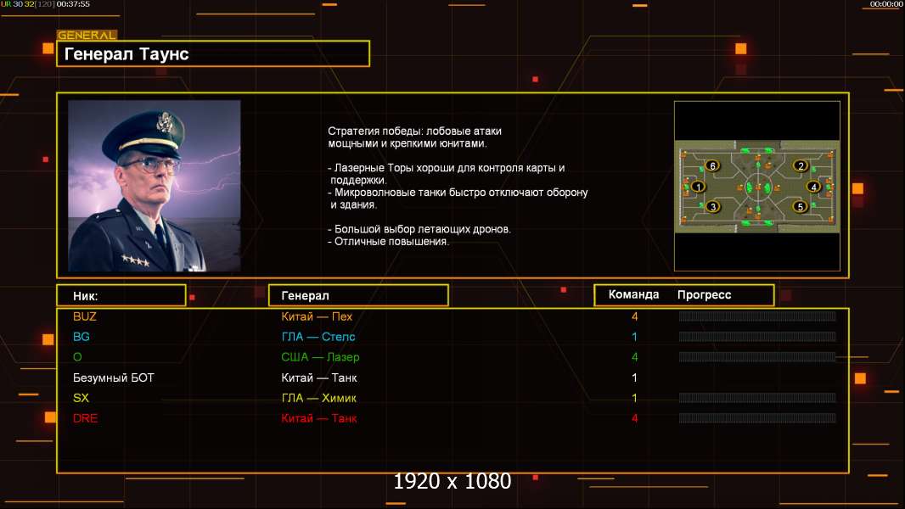Select player nickname 'BUZ'
Image resolution: width=905 pixels, height=509 pixels.
[85, 316]
